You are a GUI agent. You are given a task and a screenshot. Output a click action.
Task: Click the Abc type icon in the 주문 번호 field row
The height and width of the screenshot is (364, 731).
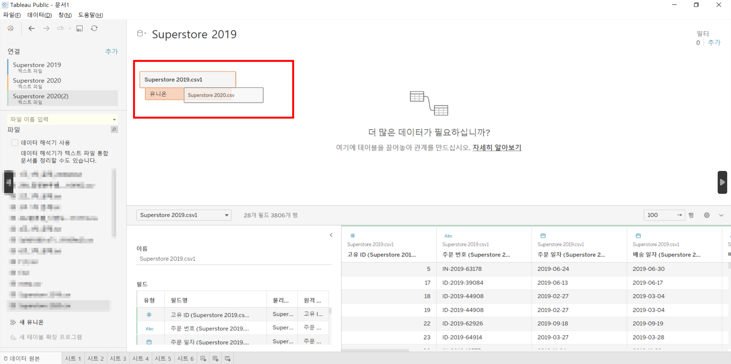tap(150, 329)
